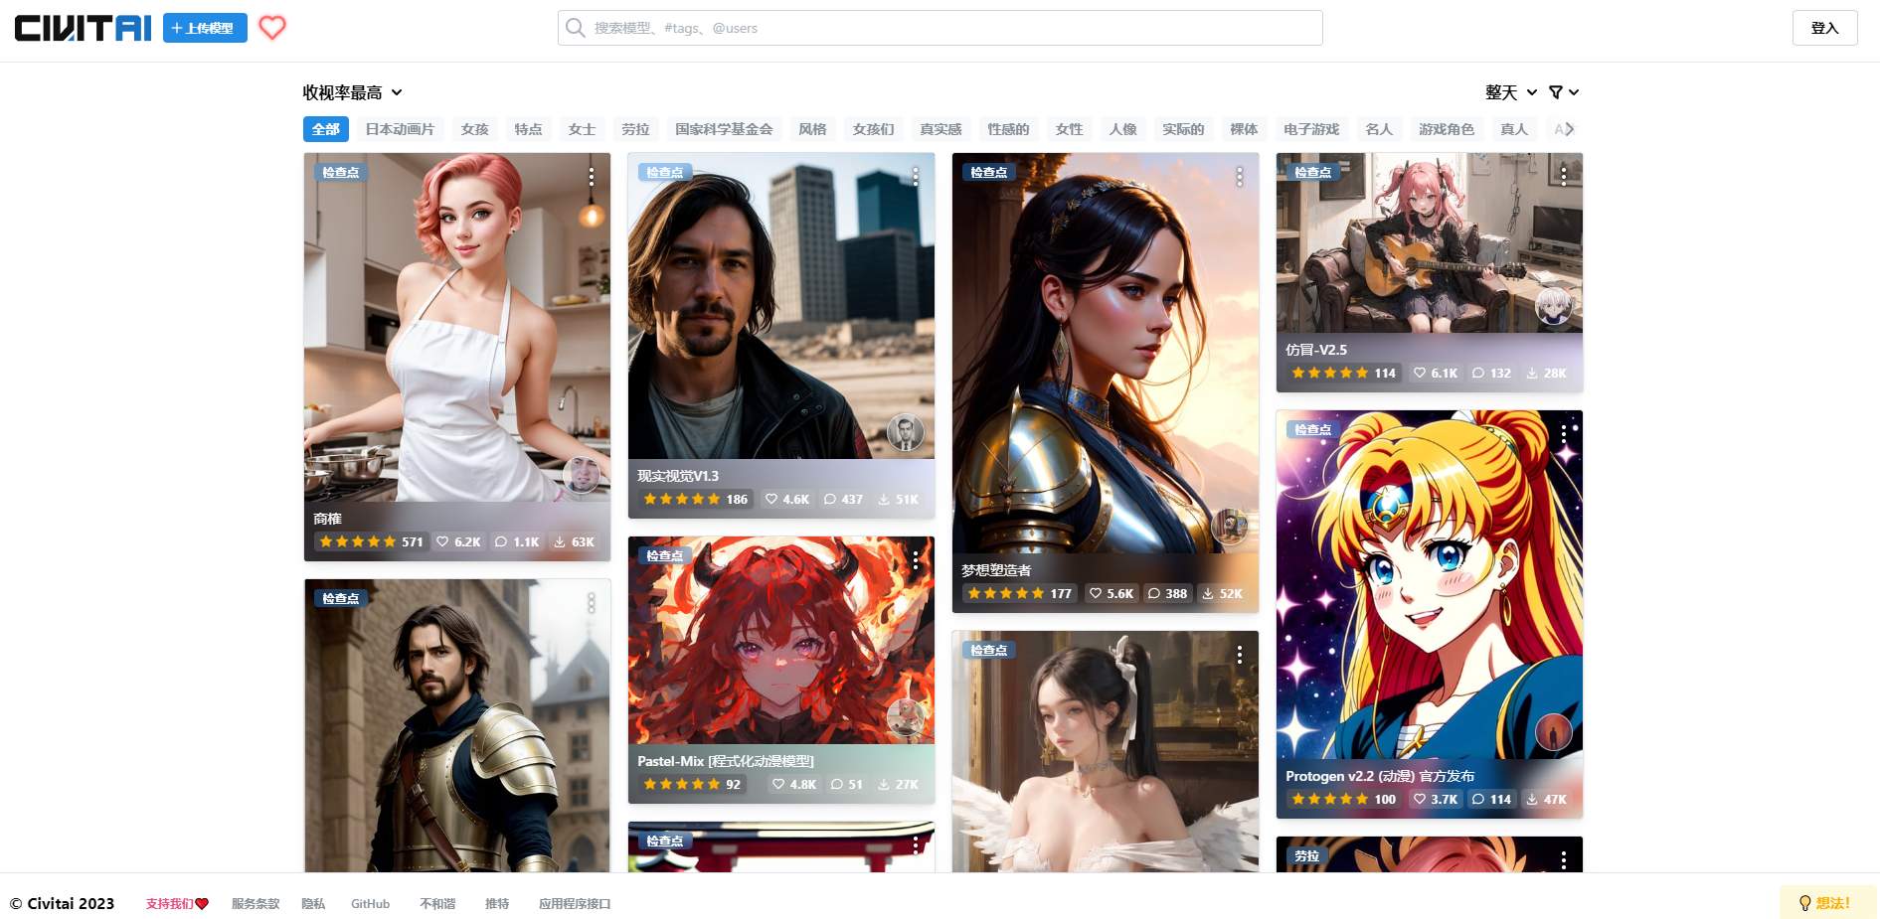Click the 388 comments badge on 梦想塑造者
1880x919 pixels.
tap(1167, 593)
